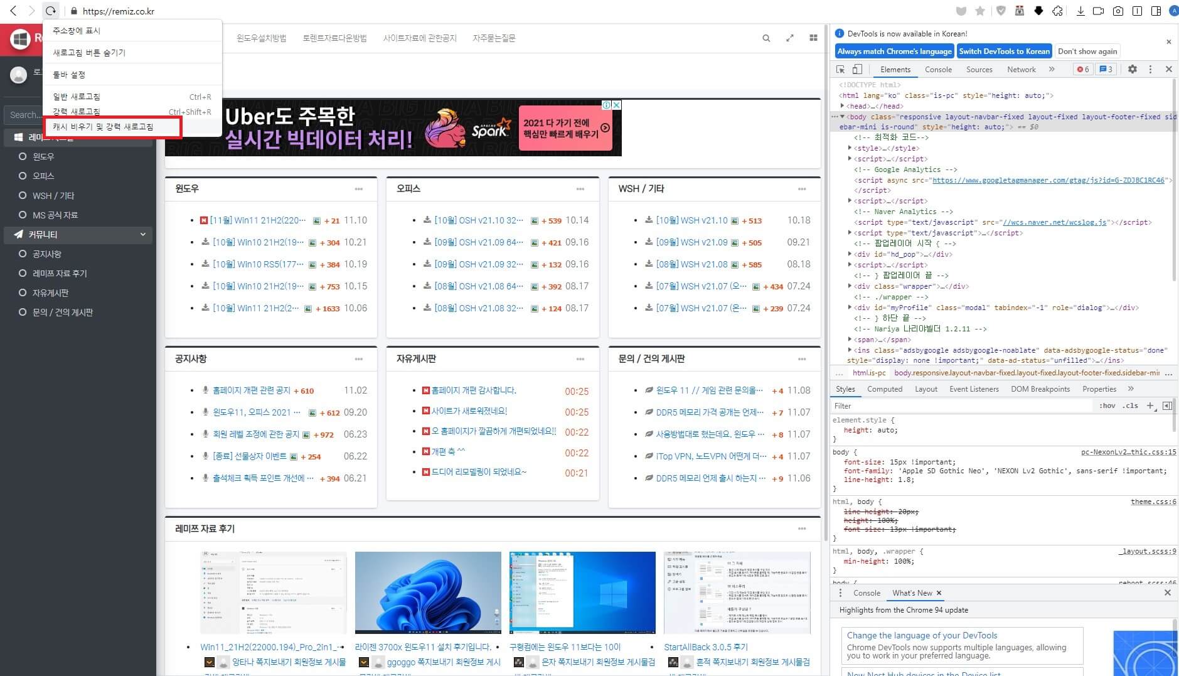This screenshot has height=676, width=1179.
Task: Click the Uber Spark ad banner
Action: 393,127
